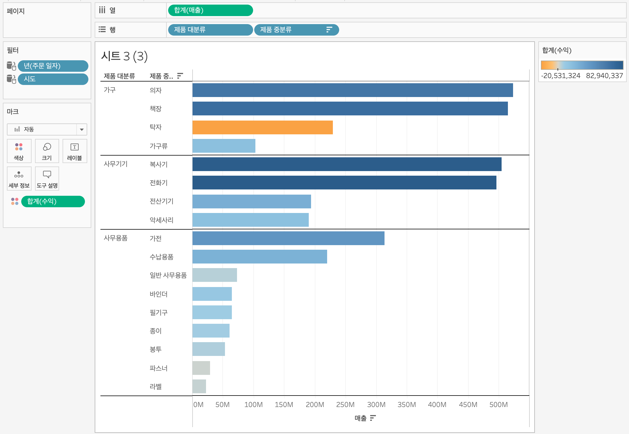Image resolution: width=629 pixels, height=434 pixels.
Task: Click sort icon in 제품 중.. column header
Action: tap(180, 76)
